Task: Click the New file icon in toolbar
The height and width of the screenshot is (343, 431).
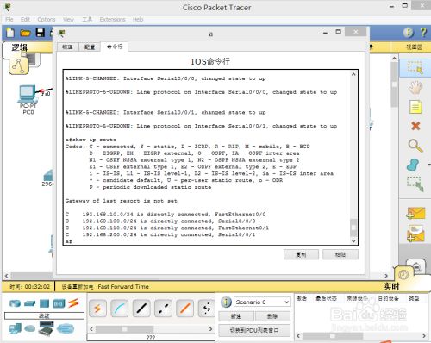Action: [10, 33]
